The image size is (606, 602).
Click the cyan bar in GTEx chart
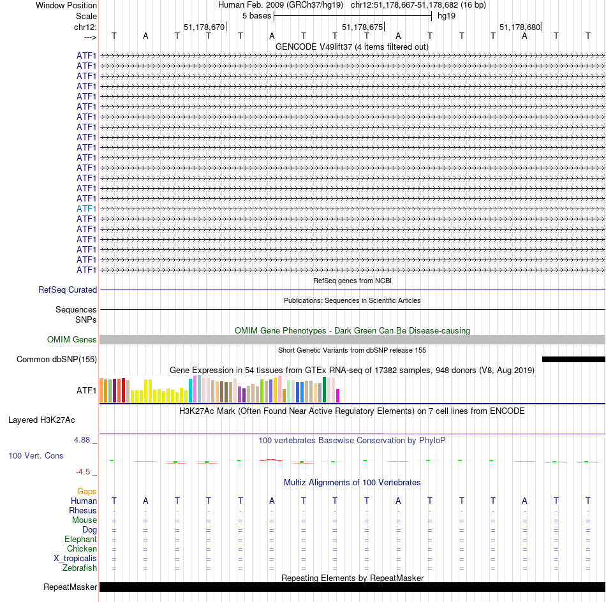point(191,391)
